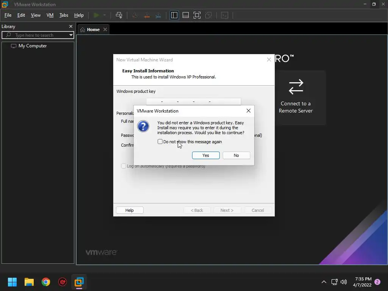The width and height of the screenshot is (388, 291).
Task: Click the Back button in the wizard
Action: click(x=197, y=210)
